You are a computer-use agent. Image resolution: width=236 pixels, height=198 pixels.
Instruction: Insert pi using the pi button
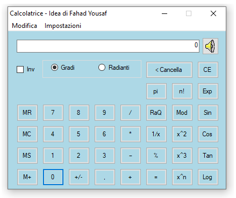pos(156,91)
